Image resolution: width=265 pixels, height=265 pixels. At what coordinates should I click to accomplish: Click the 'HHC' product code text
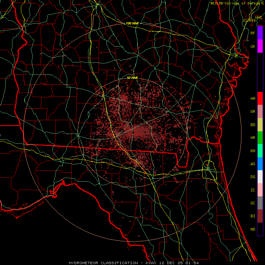[259, 18]
